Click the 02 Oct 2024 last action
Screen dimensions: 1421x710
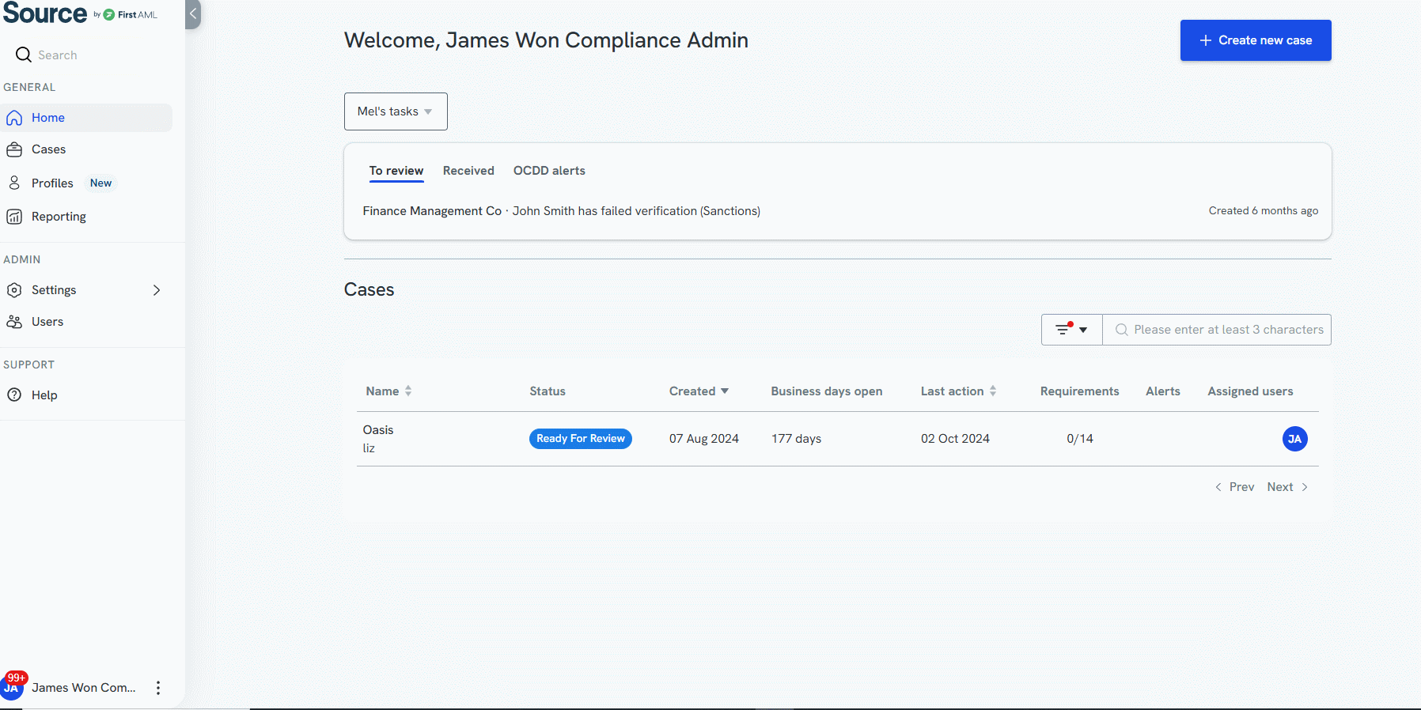pyautogui.click(x=955, y=439)
